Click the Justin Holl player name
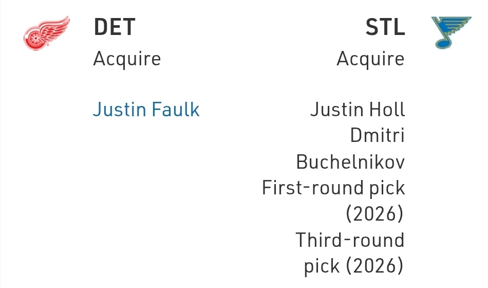The height and width of the screenshot is (288, 488). coord(358,110)
